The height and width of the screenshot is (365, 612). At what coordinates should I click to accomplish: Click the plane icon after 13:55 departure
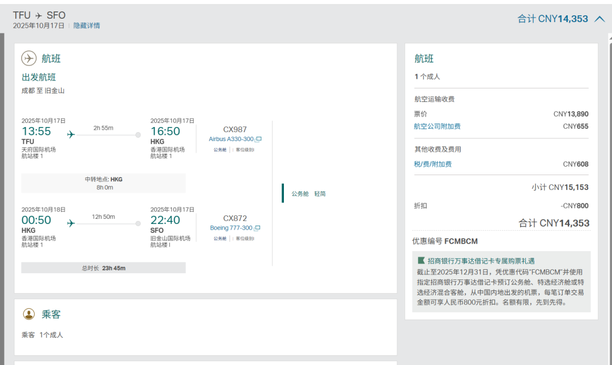pos(71,134)
